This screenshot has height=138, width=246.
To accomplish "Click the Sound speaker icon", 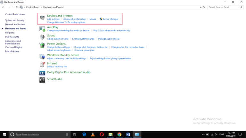I will pos(42,37).
